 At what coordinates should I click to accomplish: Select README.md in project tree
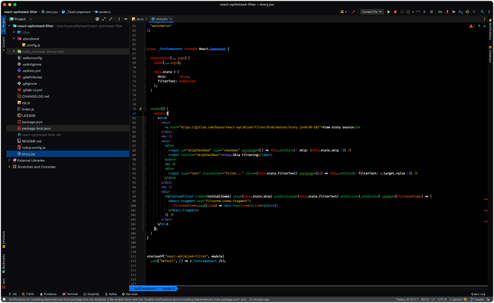[x=31, y=141]
